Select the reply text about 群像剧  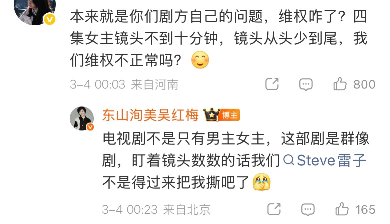coord(236,160)
